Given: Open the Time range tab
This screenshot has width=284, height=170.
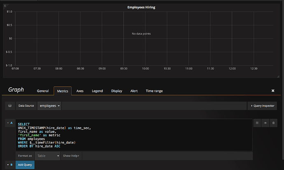Looking at the screenshot, I should pyautogui.click(x=154, y=91).
